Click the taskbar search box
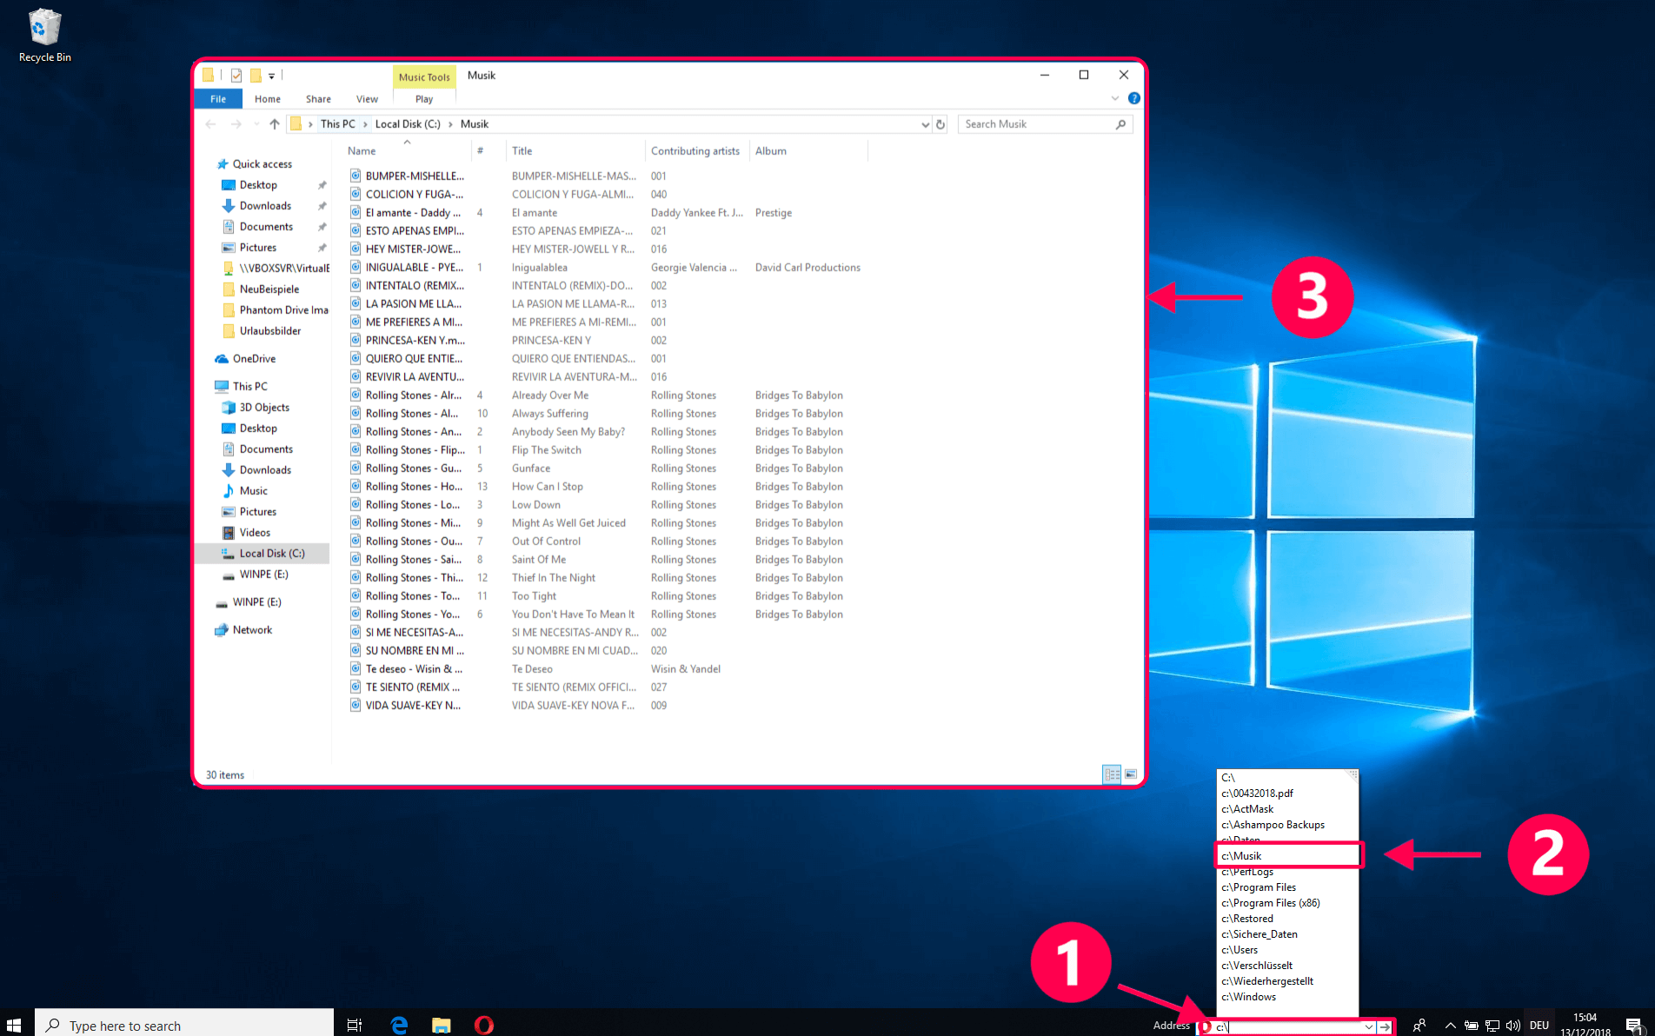Image resolution: width=1655 pixels, height=1036 pixels. 184,1026
